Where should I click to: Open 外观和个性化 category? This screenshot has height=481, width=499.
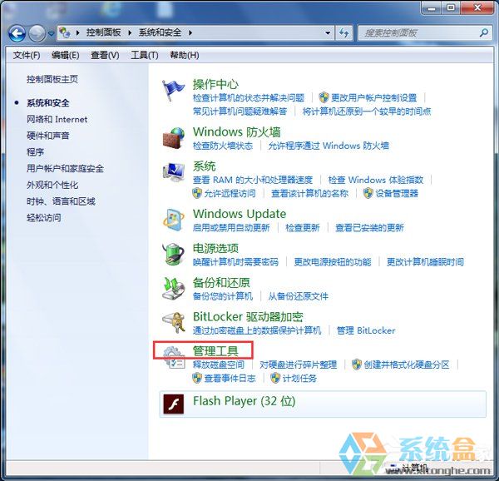point(52,186)
